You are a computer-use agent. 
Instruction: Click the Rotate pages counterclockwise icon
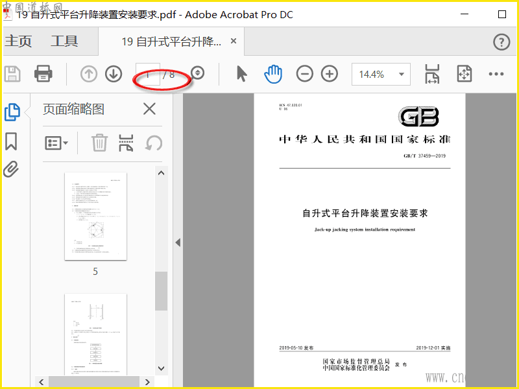pyautogui.click(x=154, y=143)
